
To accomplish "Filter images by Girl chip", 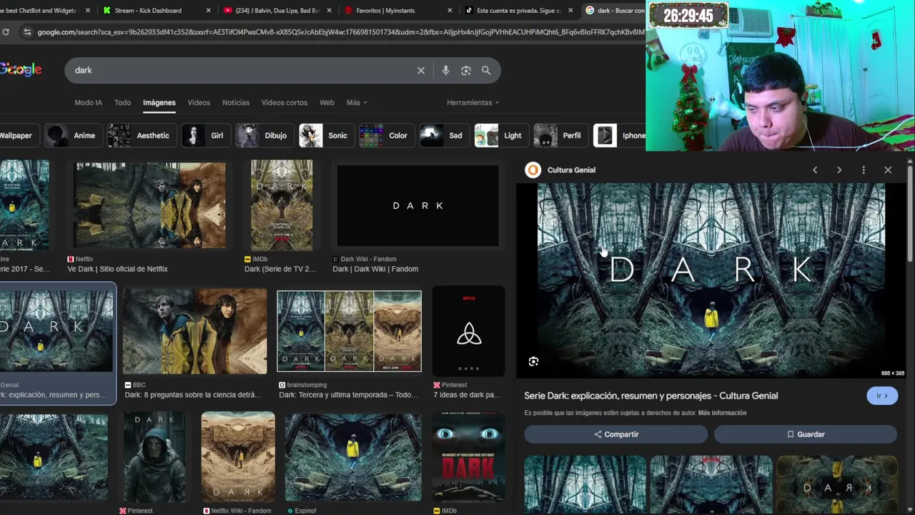I will point(204,135).
